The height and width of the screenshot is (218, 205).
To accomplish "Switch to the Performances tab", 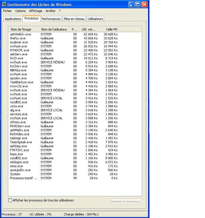I will pyautogui.click(x=51, y=19).
